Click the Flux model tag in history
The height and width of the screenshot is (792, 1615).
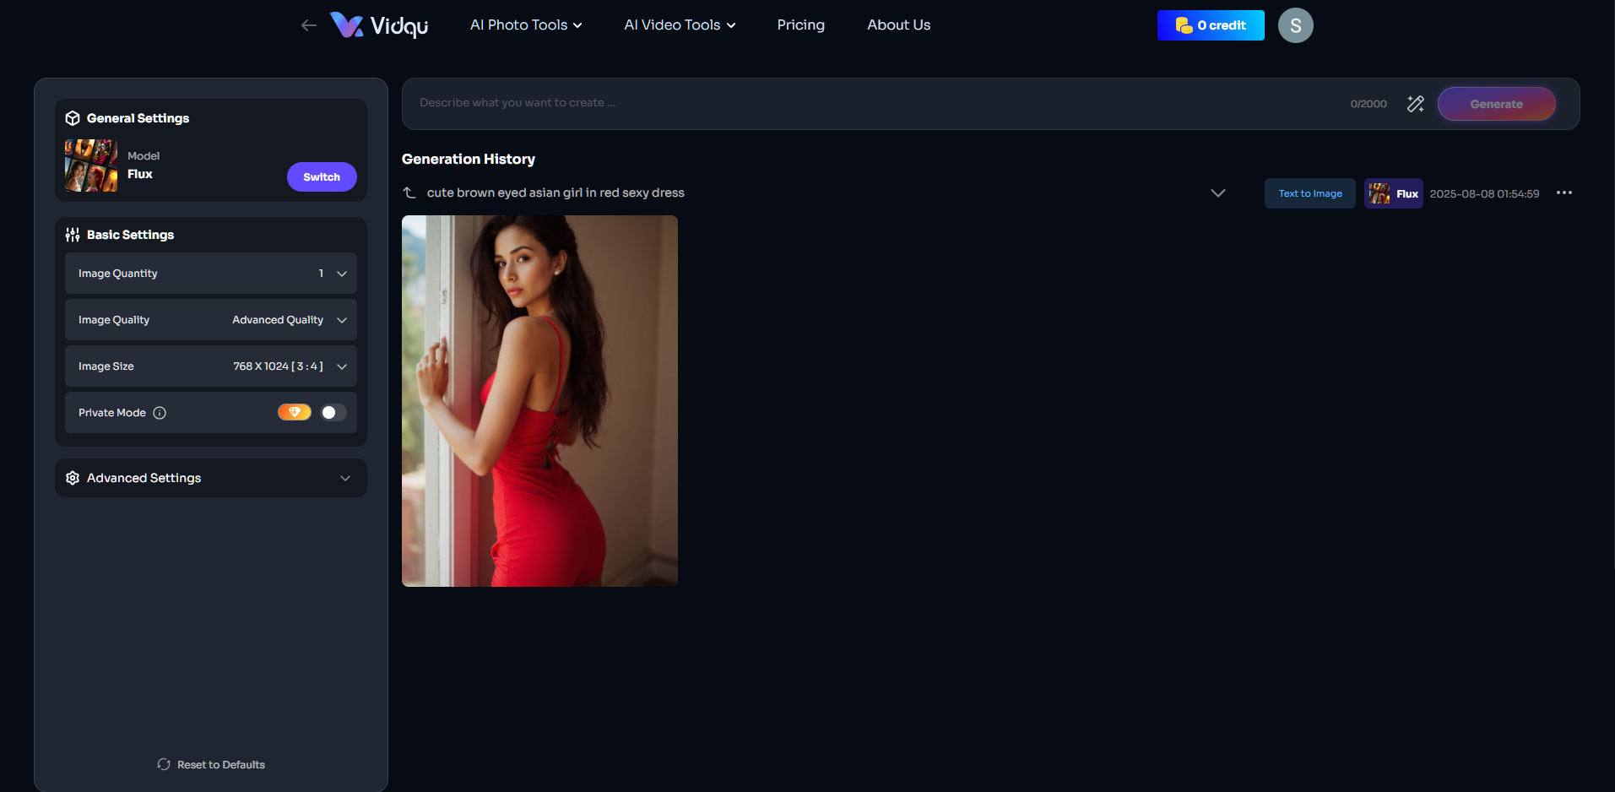1394,193
